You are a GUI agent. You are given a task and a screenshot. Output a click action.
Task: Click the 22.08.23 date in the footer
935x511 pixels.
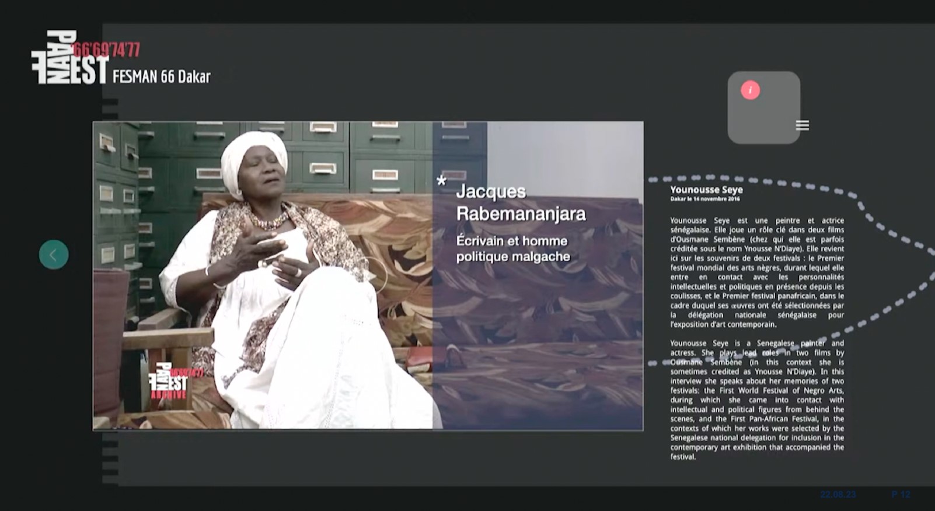click(838, 495)
